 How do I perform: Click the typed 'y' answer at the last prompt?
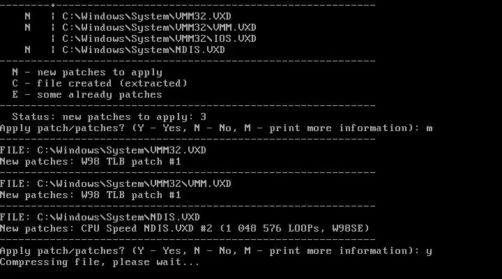tap(429, 250)
